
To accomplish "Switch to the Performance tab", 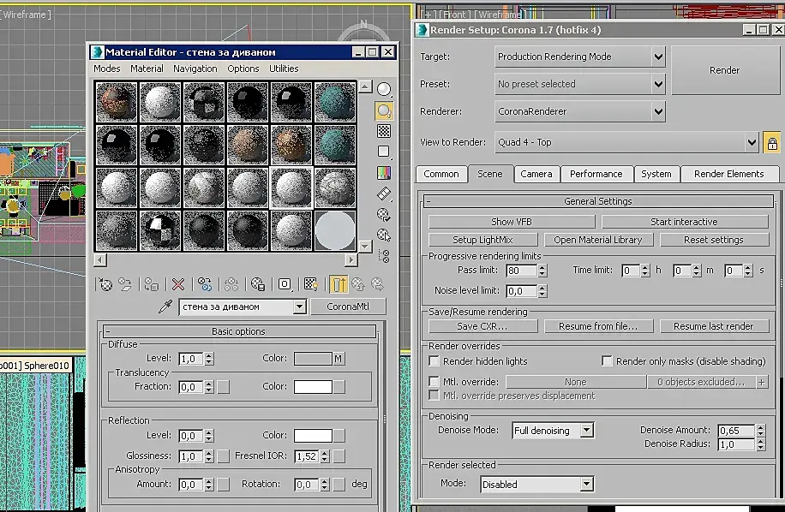I will pyautogui.click(x=596, y=174).
